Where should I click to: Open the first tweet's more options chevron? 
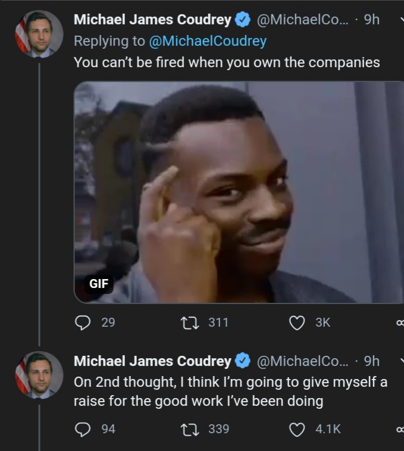(x=402, y=20)
